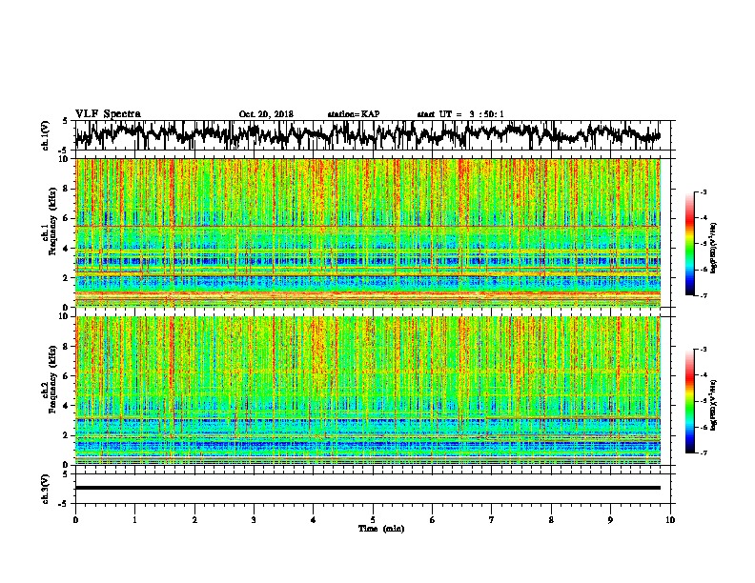Screen dimensions: 755x583
Task: Click the "ch.3(V)" axis label
Action: [45, 489]
